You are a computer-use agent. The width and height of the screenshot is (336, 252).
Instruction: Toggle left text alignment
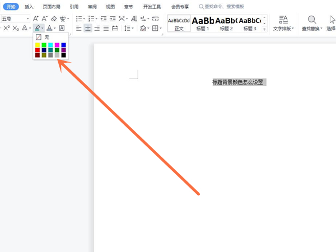79,28
